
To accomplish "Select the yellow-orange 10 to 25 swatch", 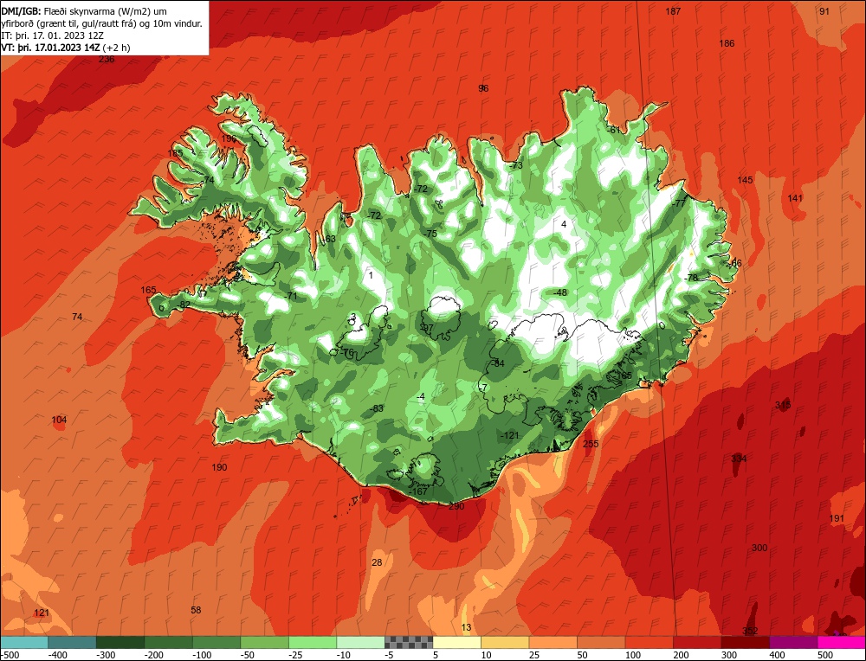I will click(x=504, y=642).
